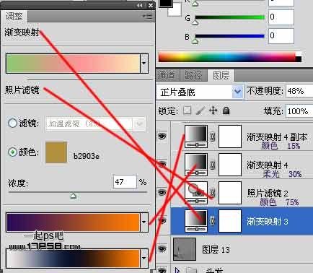Screen dimensions: 313x273
Task: Toggle lock image pixels brush icon
Action: (x=200, y=110)
